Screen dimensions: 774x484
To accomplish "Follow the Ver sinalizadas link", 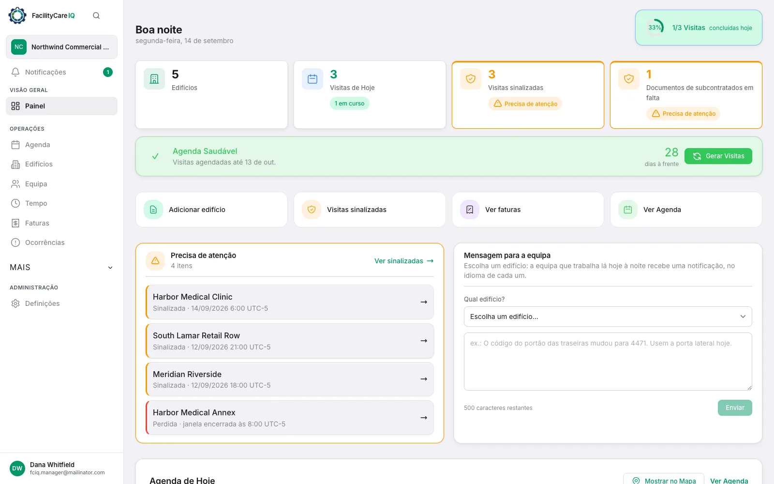I will click(x=404, y=261).
